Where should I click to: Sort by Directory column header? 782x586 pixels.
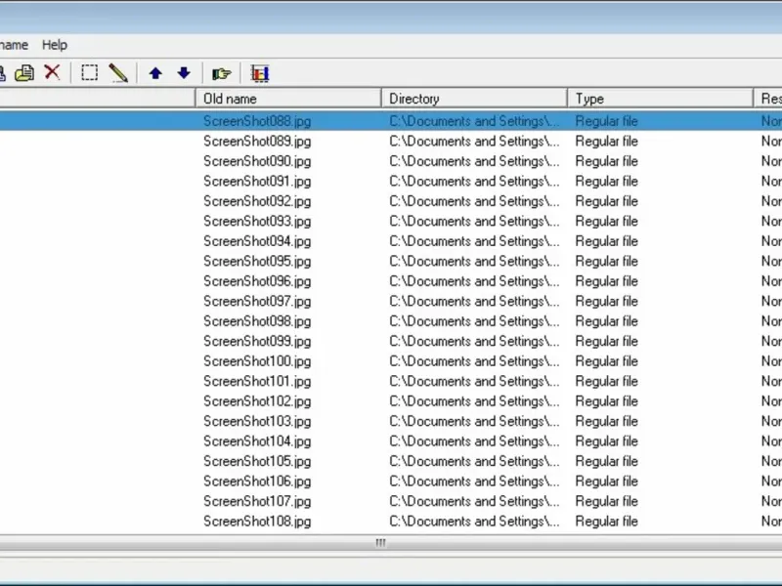pos(474,99)
